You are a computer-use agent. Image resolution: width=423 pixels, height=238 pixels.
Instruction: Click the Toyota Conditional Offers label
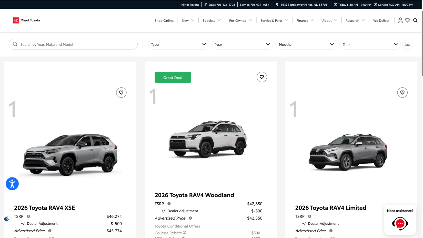(177, 226)
